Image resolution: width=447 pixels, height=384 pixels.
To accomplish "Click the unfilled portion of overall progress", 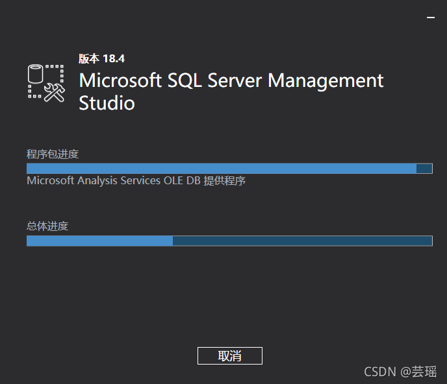I will pos(302,241).
